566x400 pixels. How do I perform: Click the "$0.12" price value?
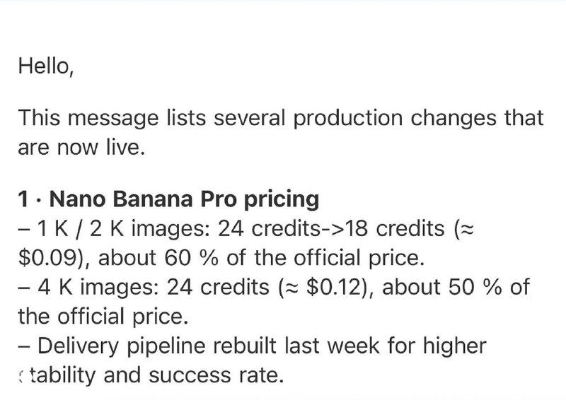(x=337, y=288)
